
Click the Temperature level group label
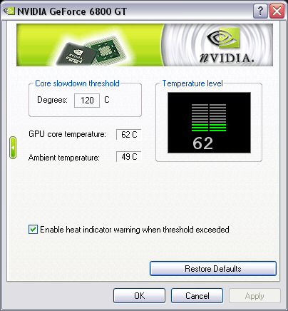[192, 83]
